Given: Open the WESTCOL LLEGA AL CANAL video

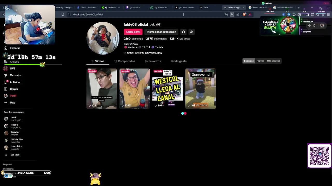Looking at the screenshot, I should point(168,89).
